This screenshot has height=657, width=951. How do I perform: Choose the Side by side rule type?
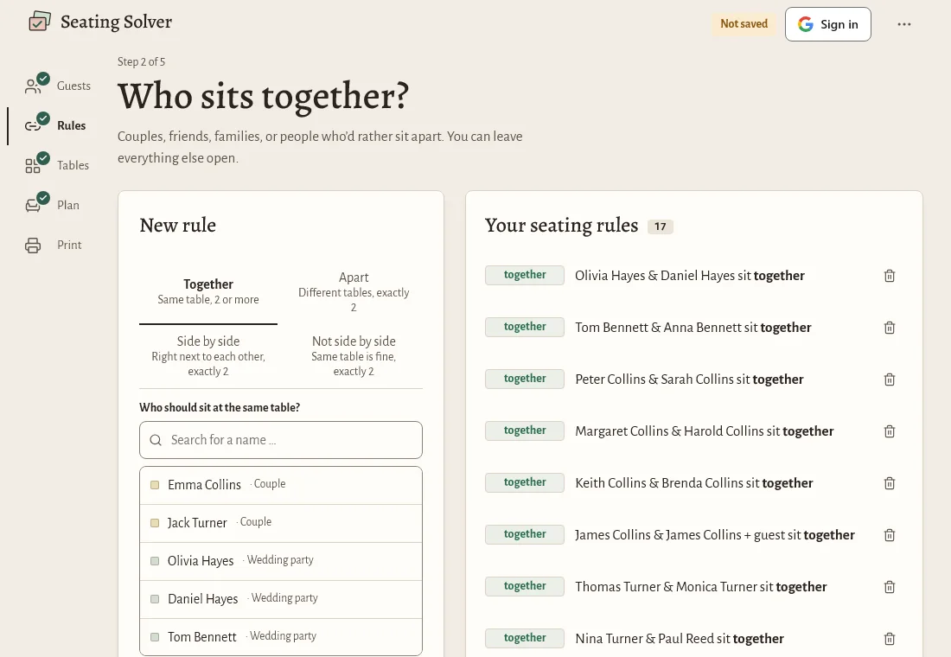coord(208,356)
